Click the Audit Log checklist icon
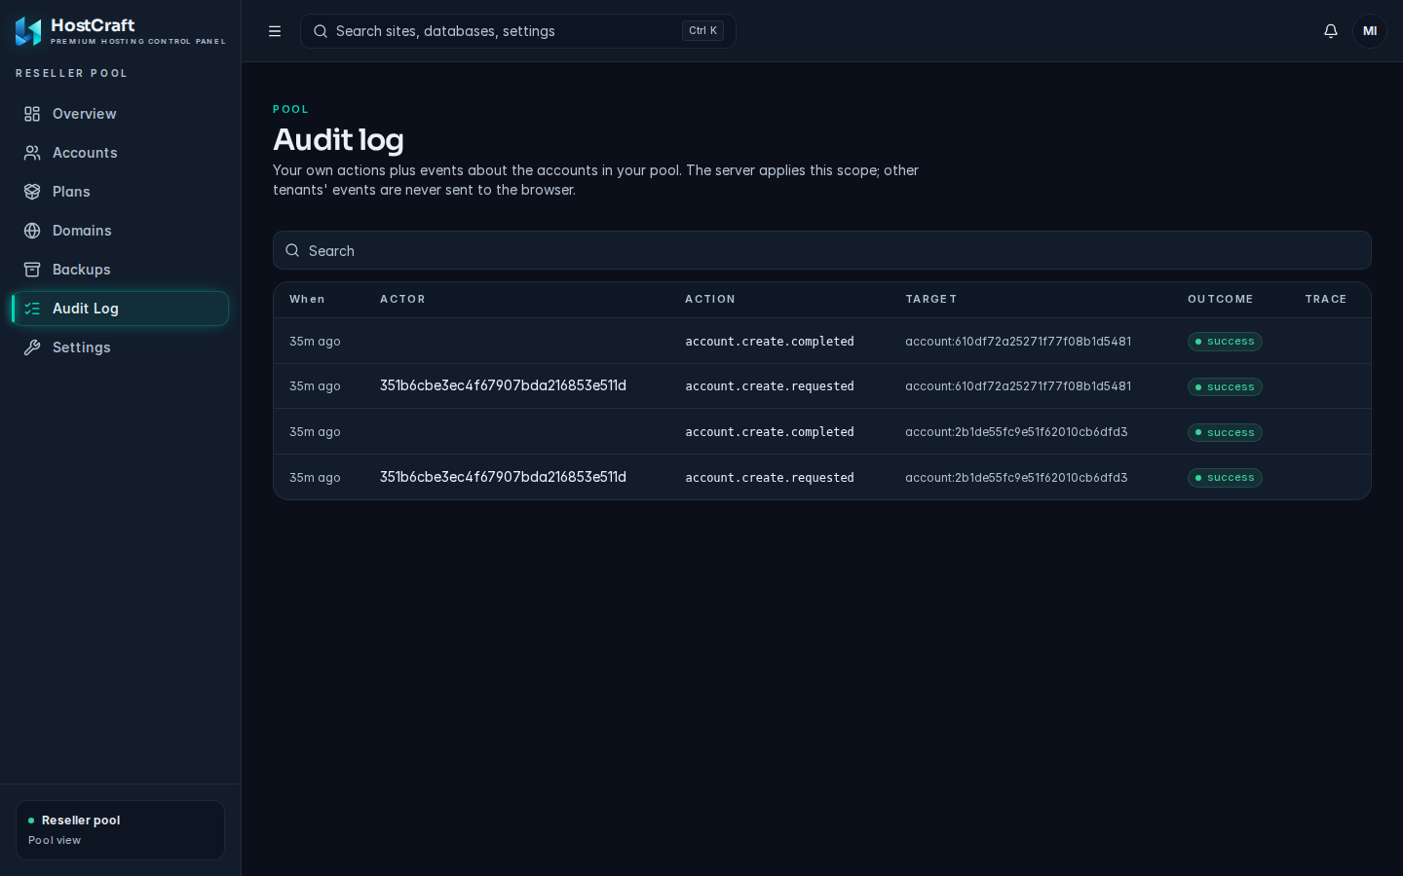Screen dimensions: 1403x876 [32, 309]
